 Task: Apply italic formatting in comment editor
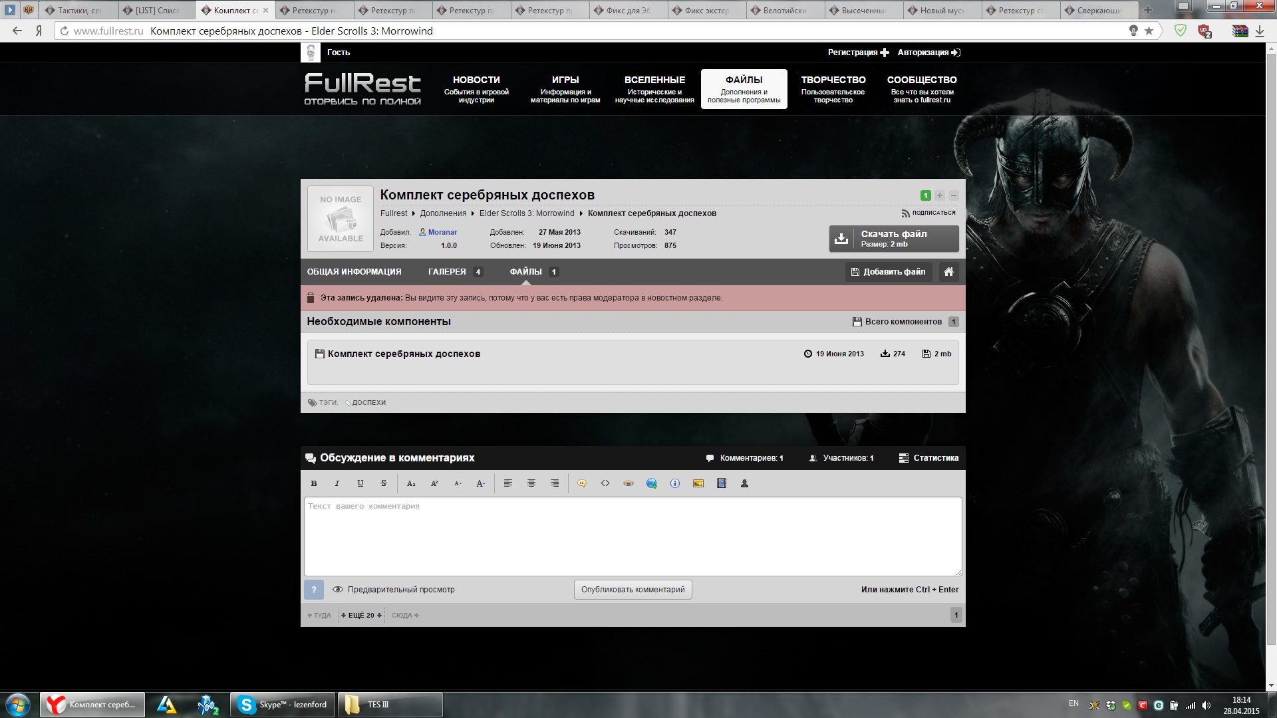[337, 483]
